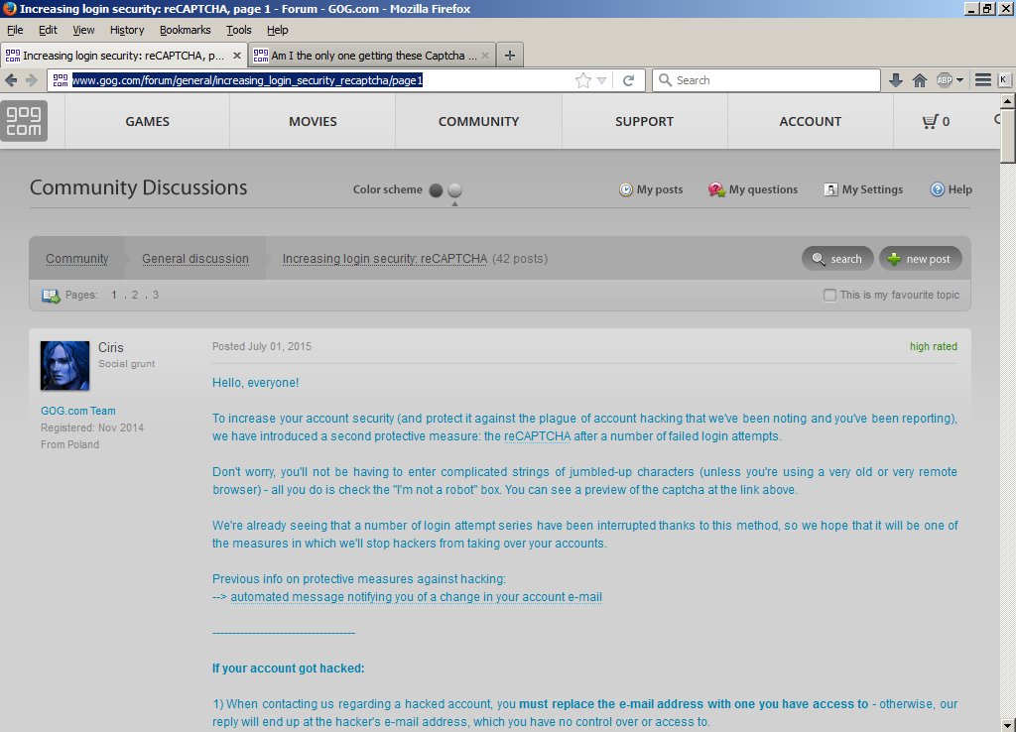The height and width of the screenshot is (732, 1016).
Task: Go to forum page 3
Action: tap(156, 295)
